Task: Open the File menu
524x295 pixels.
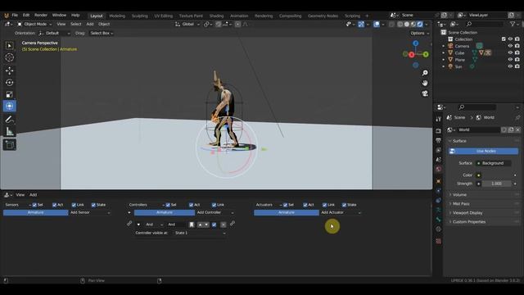Action: pyautogui.click(x=15, y=16)
